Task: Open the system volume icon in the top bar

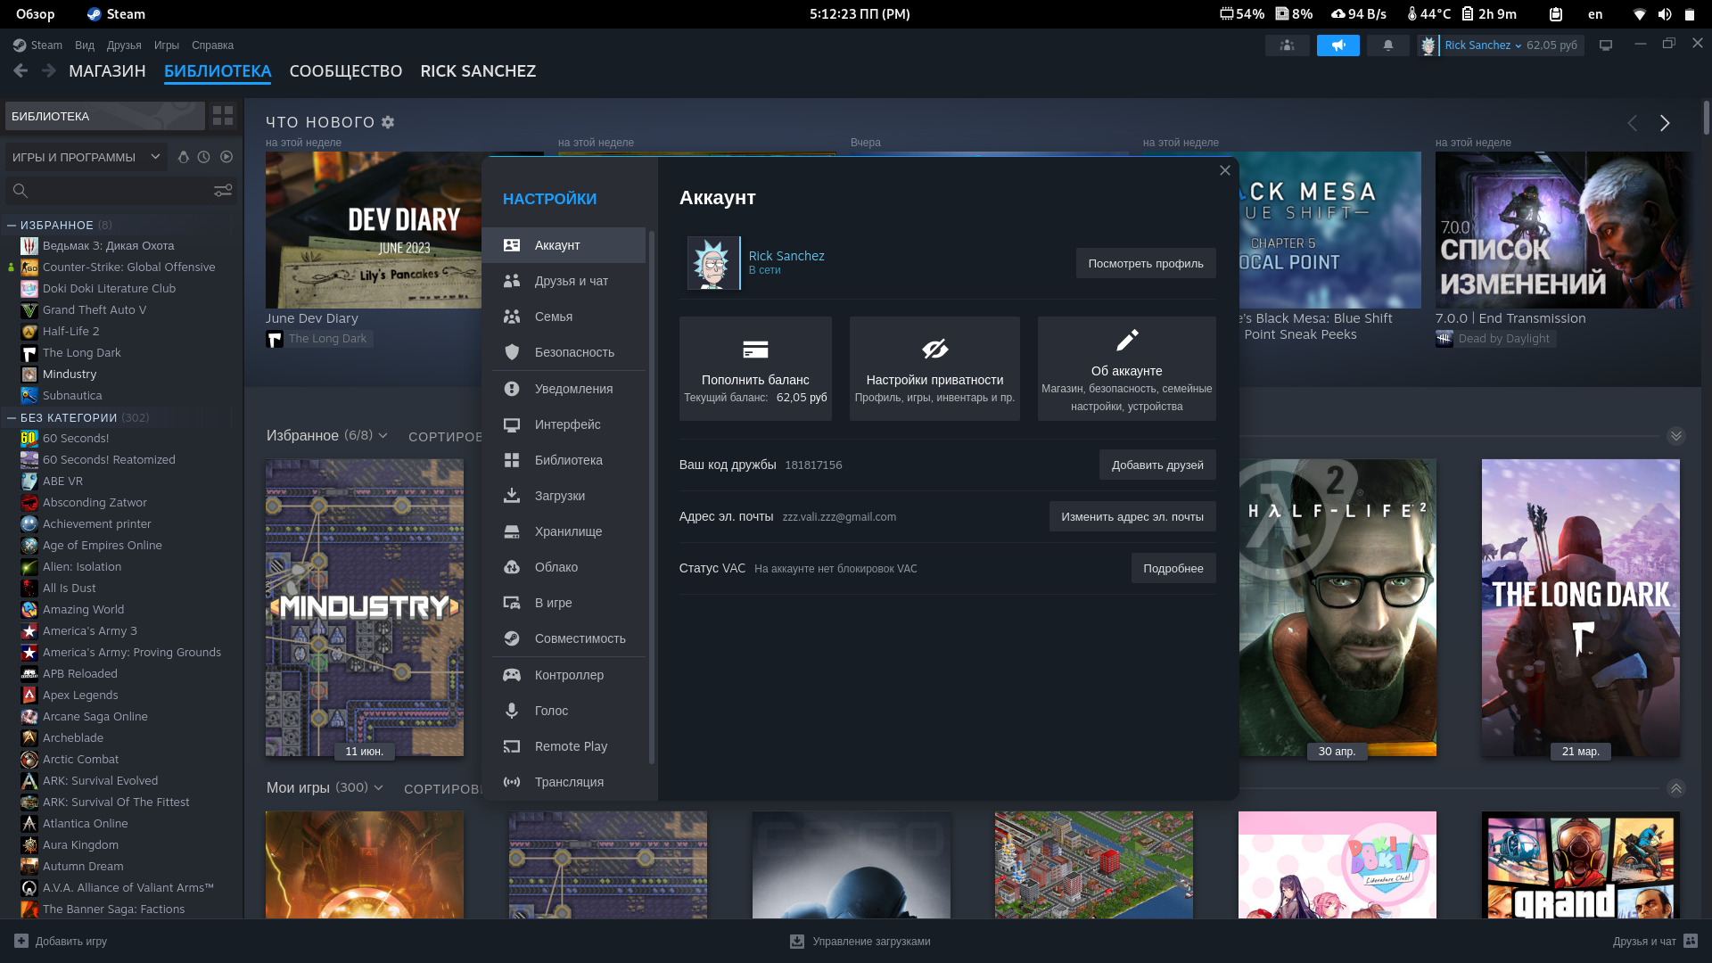Action: pyautogui.click(x=1665, y=14)
